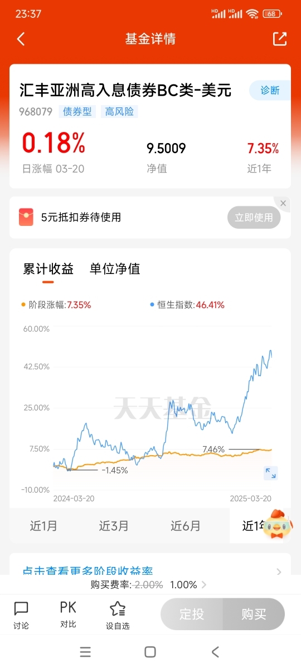Open the share icon in header

click(x=279, y=39)
